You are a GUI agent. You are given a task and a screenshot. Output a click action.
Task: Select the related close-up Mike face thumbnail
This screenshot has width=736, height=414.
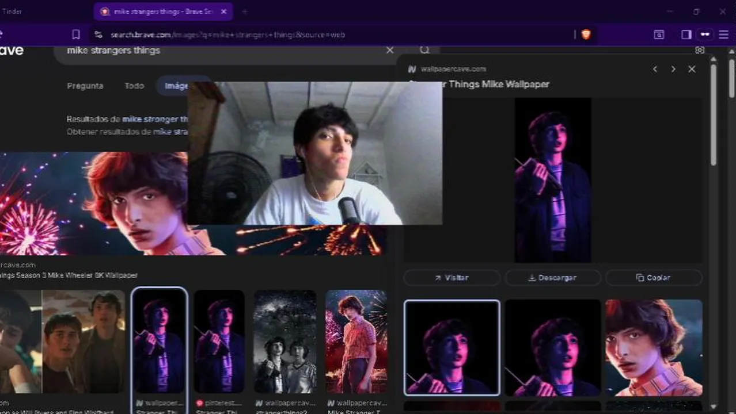tap(654, 347)
